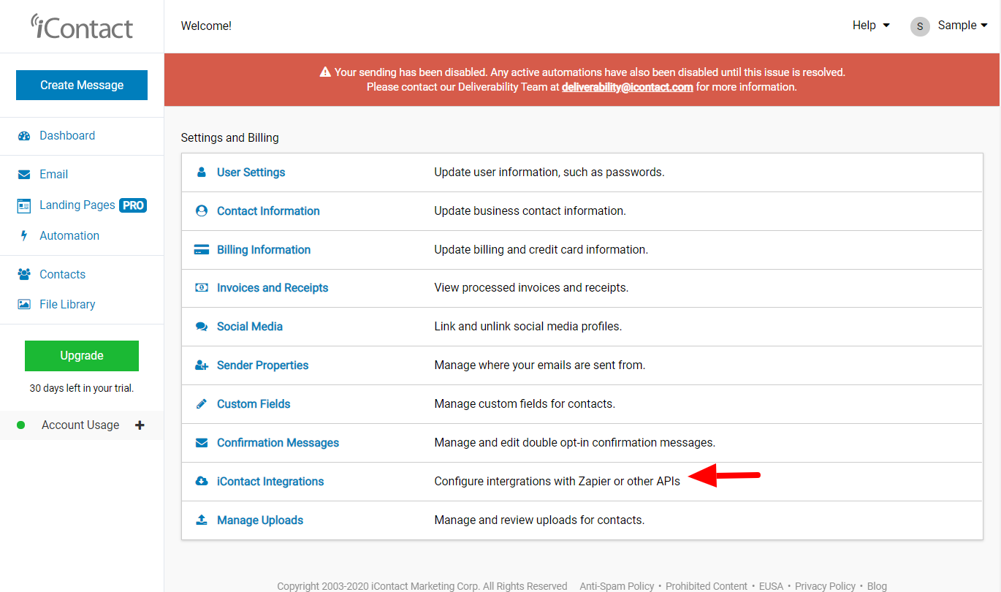Expand Account Usage with plus icon
This screenshot has height=592, width=1001.
tap(140, 425)
